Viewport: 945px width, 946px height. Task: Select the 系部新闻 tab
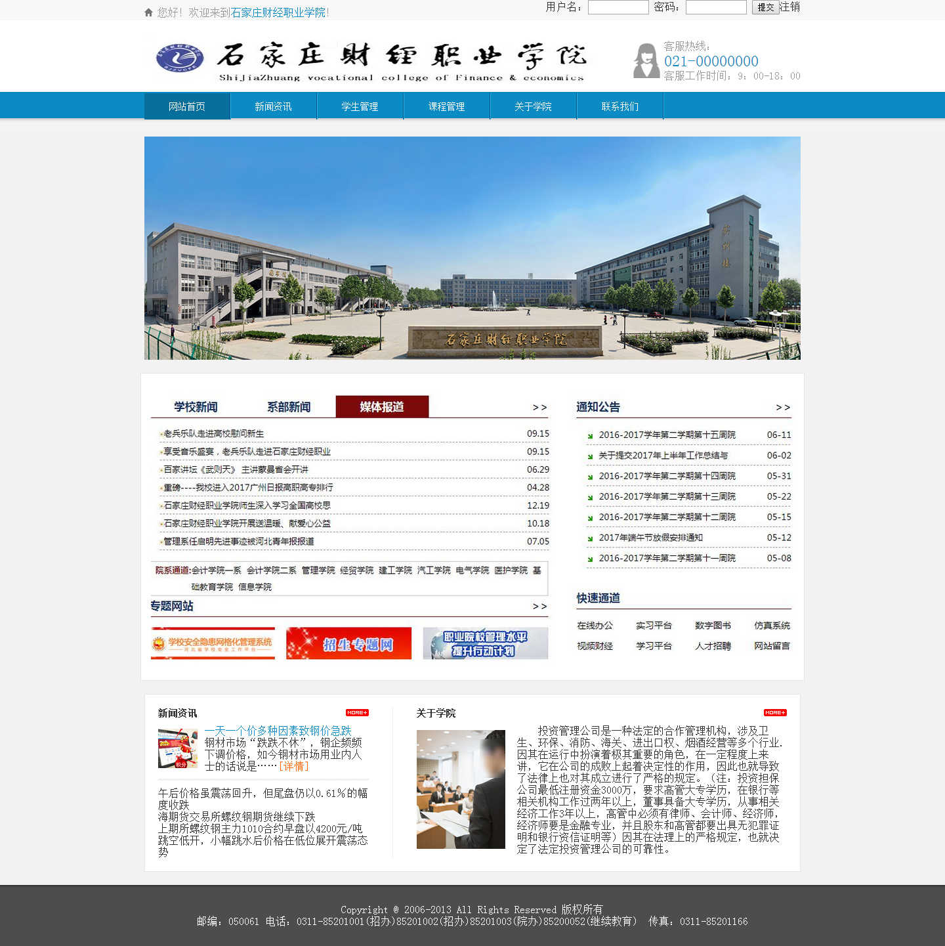(x=289, y=407)
